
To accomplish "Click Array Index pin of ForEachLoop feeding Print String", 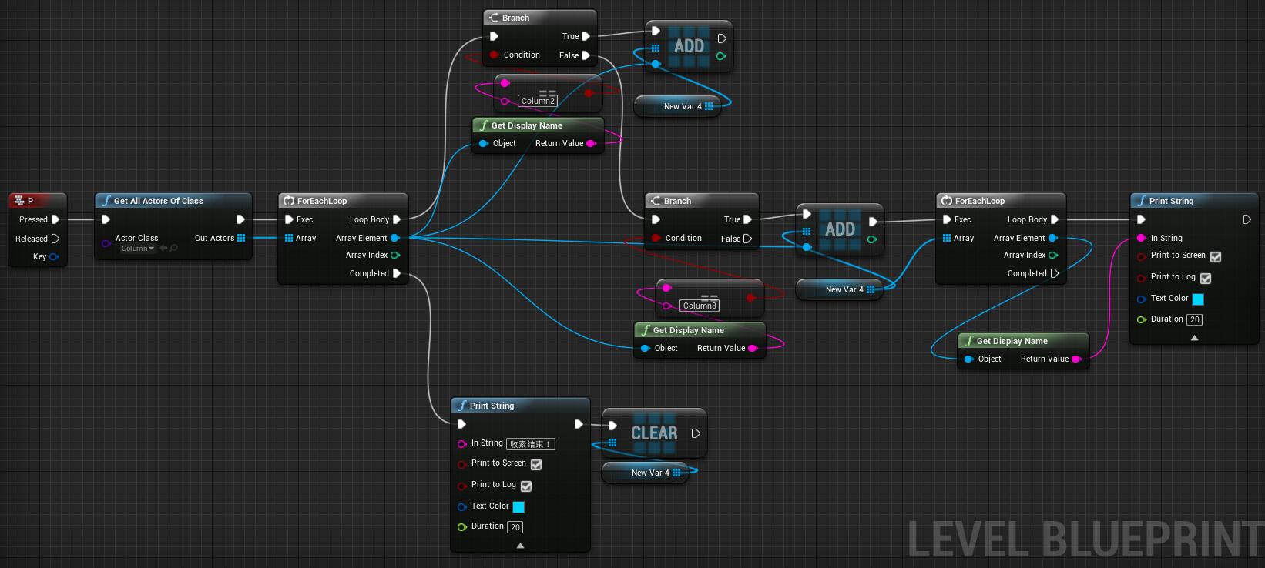I will [x=1053, y=255].
